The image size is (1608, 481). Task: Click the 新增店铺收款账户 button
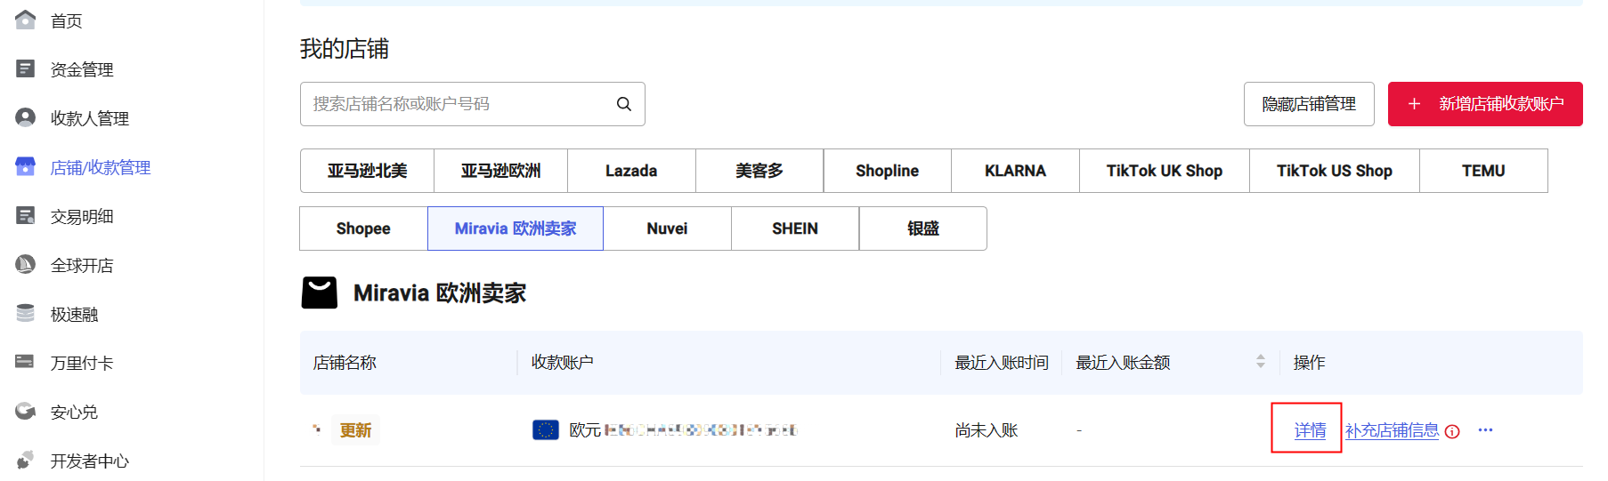(1484, 104)
